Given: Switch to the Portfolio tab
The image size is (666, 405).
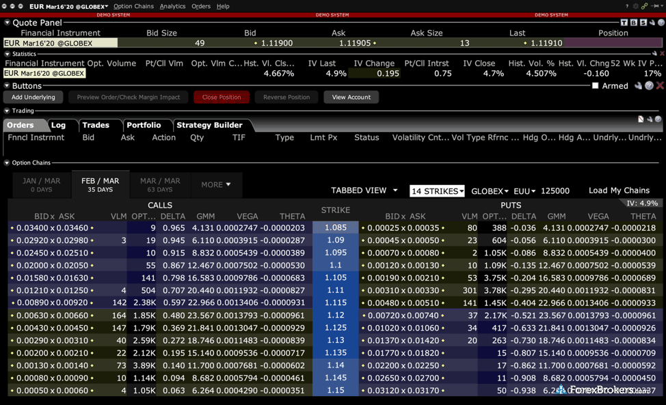Looking at the screenshot, I should coord(144,125).
